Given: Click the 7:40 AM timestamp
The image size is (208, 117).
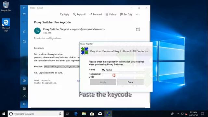Looking at the screenshot, I should coord(47,33).
